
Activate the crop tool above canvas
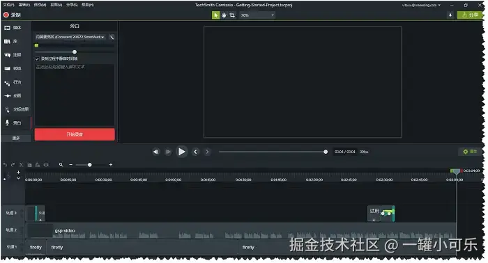(232, 15)
